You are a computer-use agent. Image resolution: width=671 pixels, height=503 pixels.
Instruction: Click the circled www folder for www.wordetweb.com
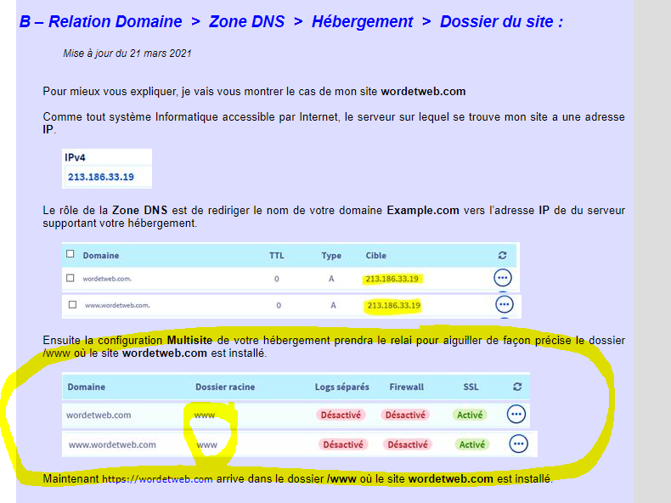coord(206,444)
